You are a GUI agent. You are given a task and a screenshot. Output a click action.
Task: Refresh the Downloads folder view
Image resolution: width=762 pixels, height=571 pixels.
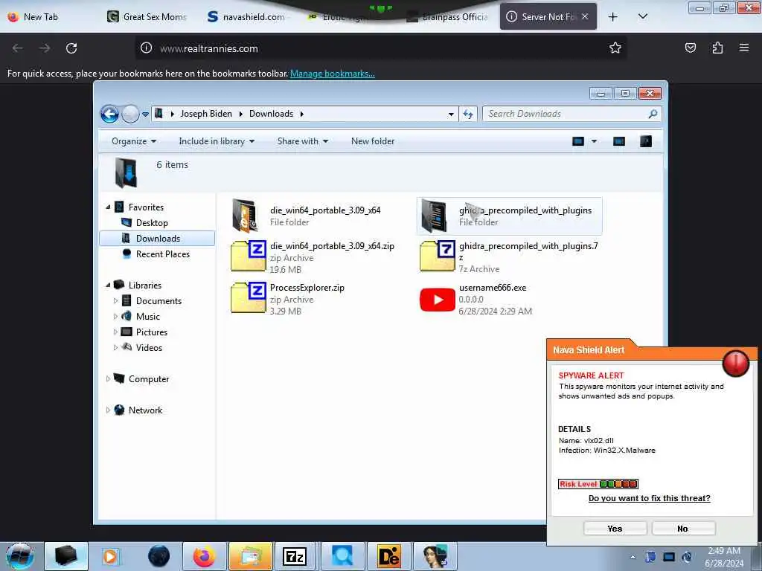pos(468,114)
